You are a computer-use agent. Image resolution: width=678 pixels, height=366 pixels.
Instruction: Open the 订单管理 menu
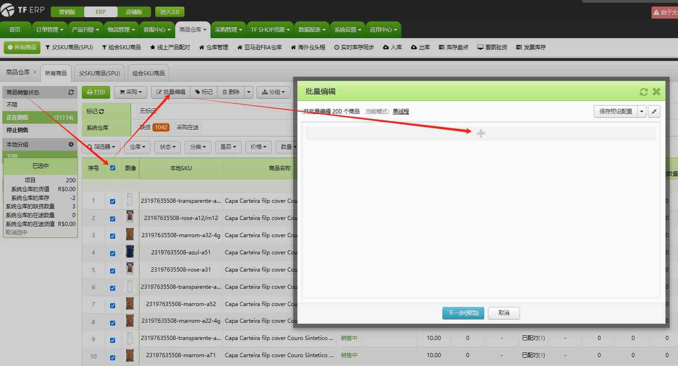49,29
